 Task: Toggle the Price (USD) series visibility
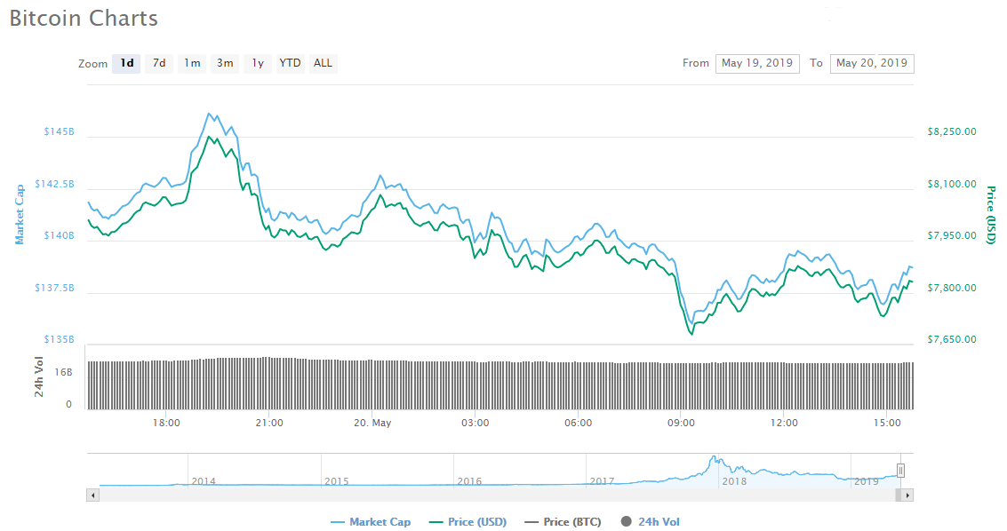point(468,521)
